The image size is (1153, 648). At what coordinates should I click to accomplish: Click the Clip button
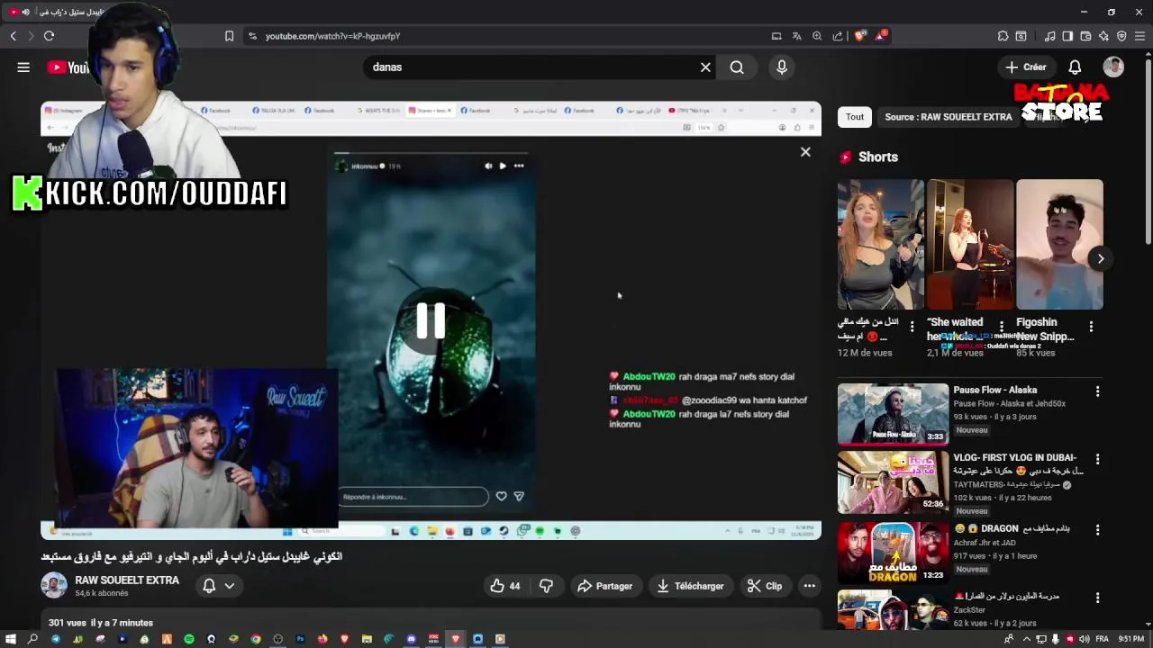point(765,586)
